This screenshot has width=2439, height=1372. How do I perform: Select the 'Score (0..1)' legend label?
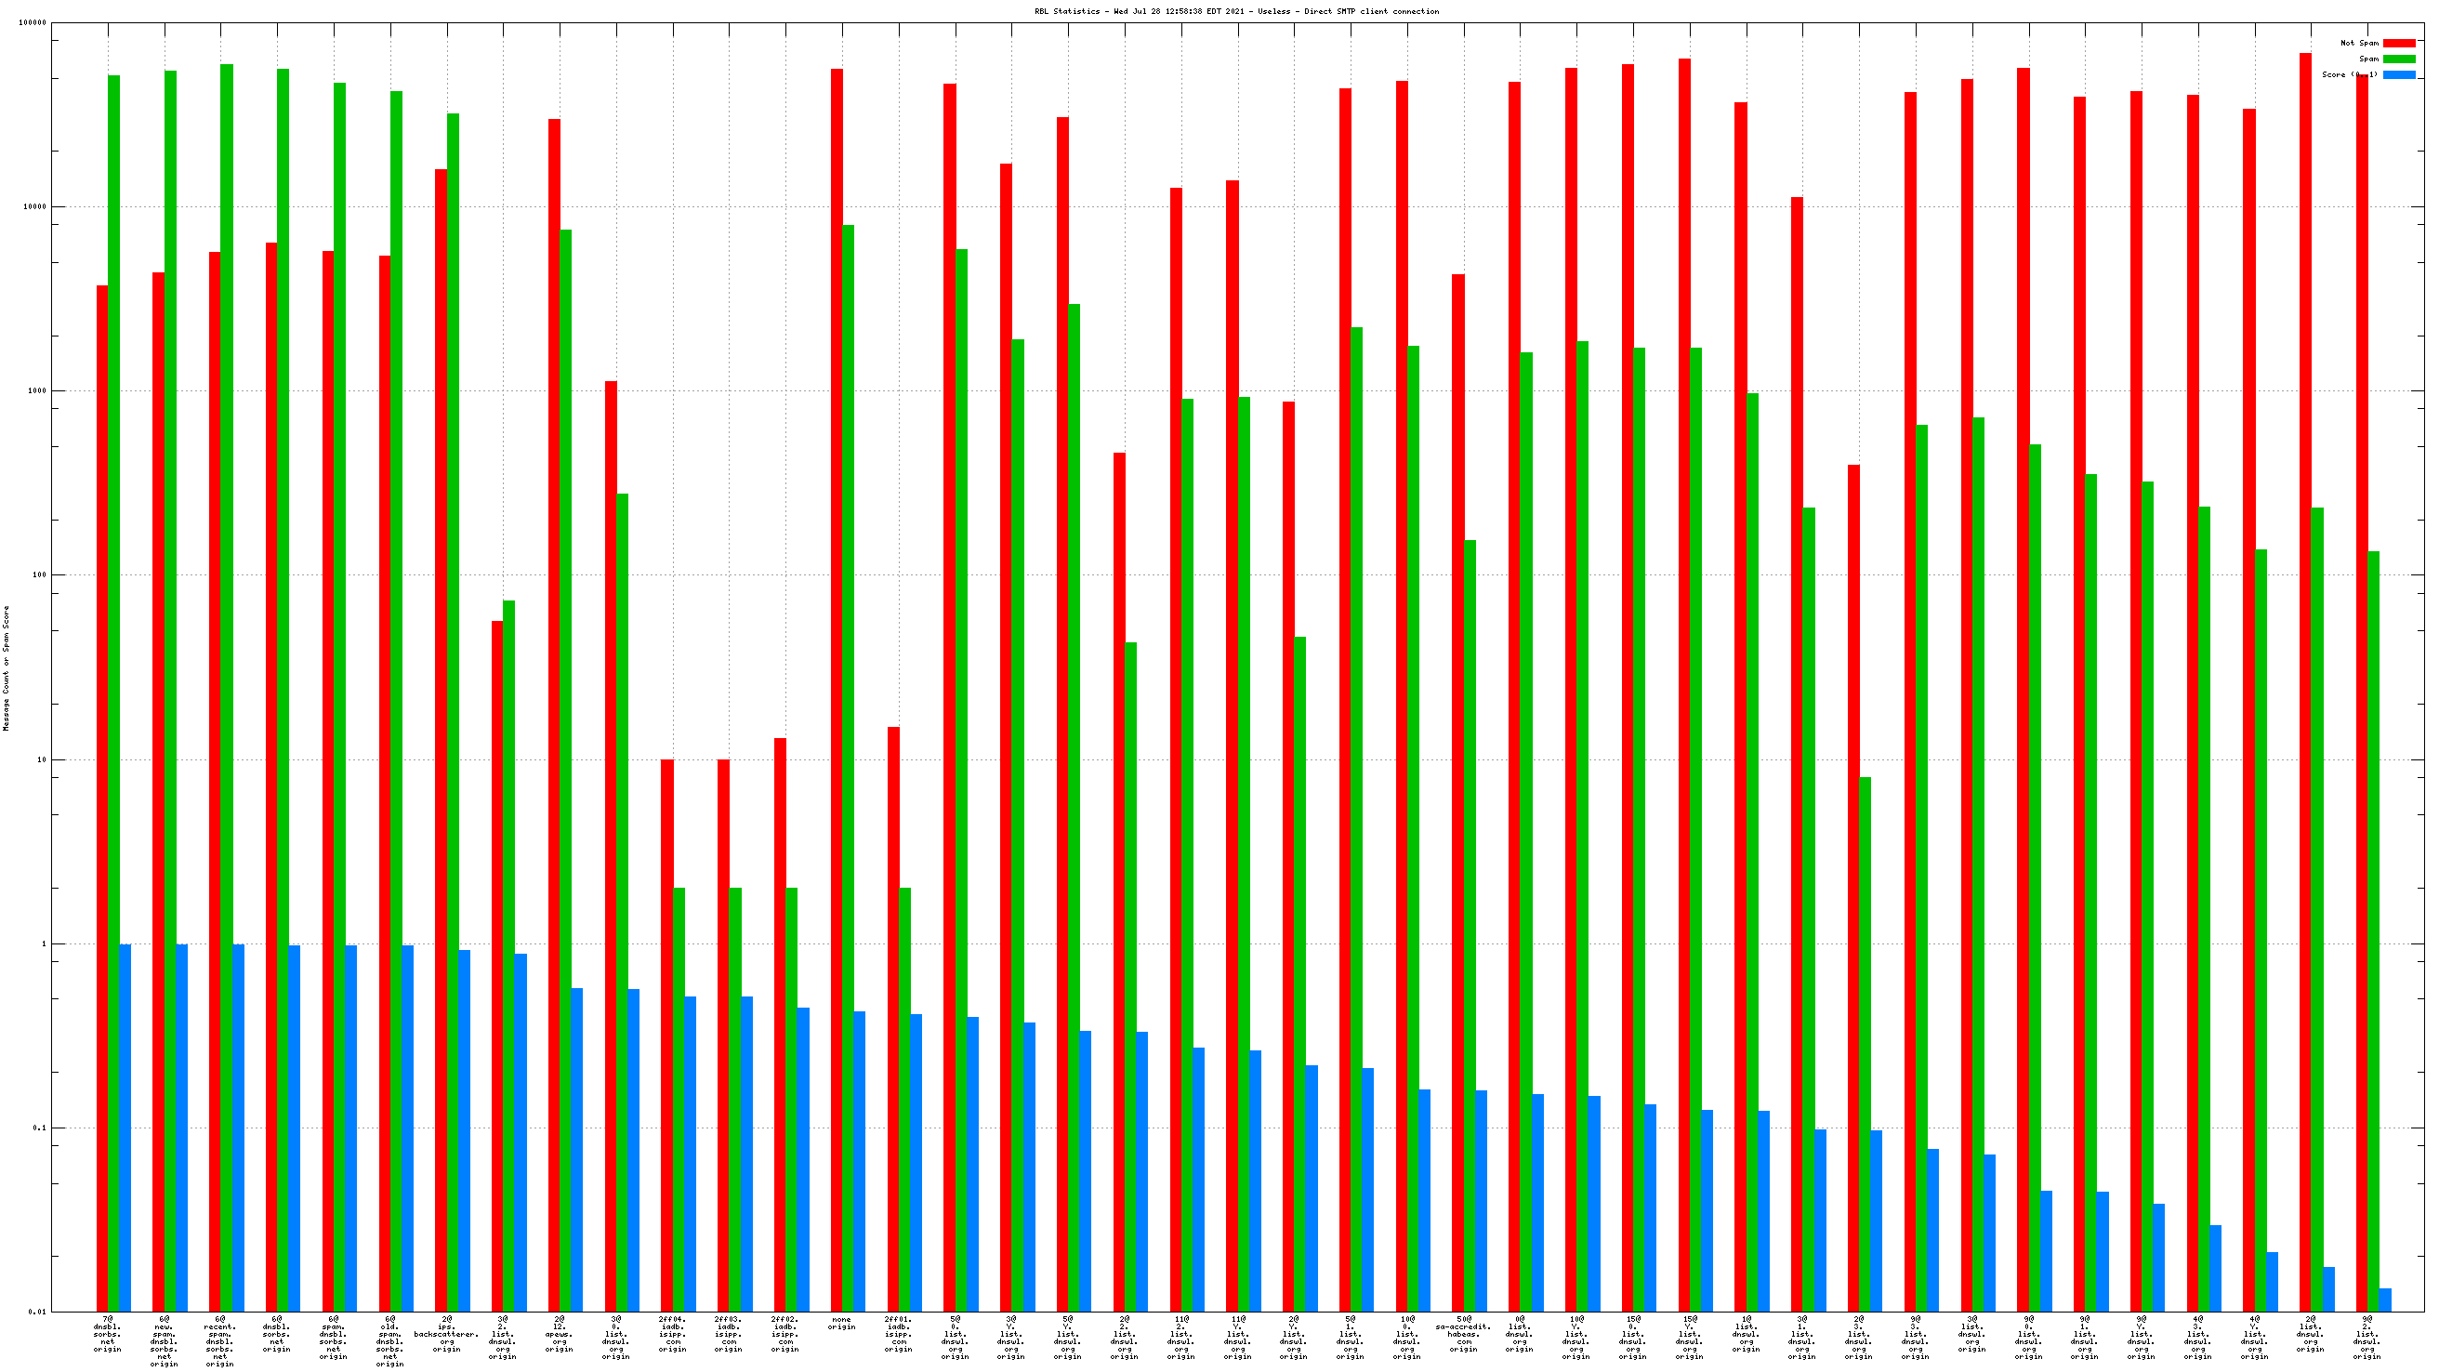[2348, 74]
